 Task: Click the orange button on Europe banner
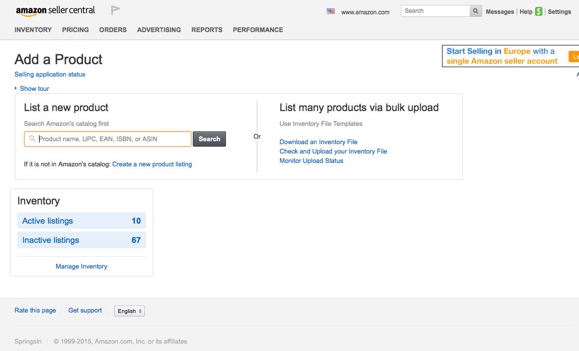point(574,56)
